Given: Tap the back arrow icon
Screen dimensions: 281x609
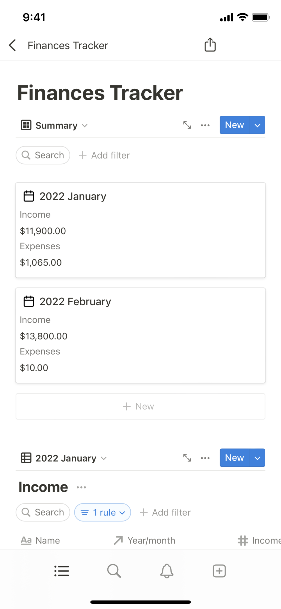Looking at the screenshot, I should point(12,45).
